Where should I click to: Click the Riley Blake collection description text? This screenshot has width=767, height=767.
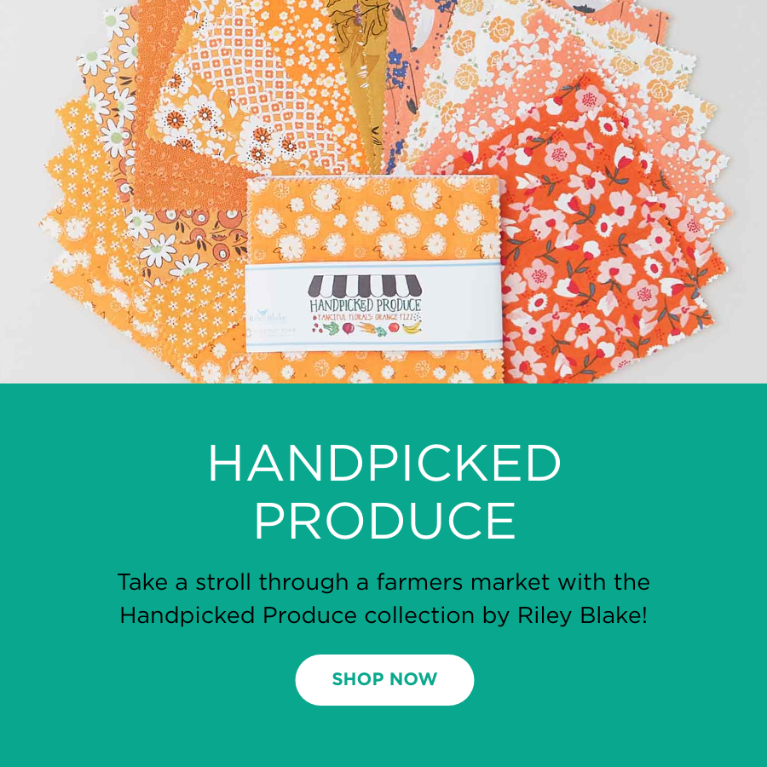[x=384, y=598]
